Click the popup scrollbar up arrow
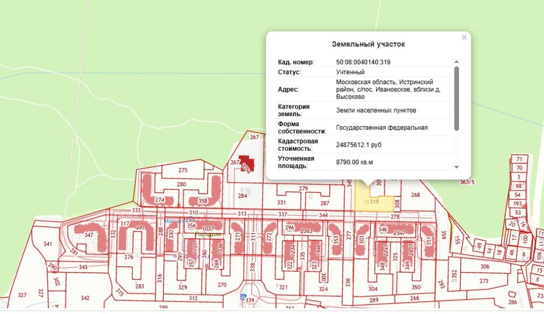The image size is (544, 314). click(x=456, y=62)
